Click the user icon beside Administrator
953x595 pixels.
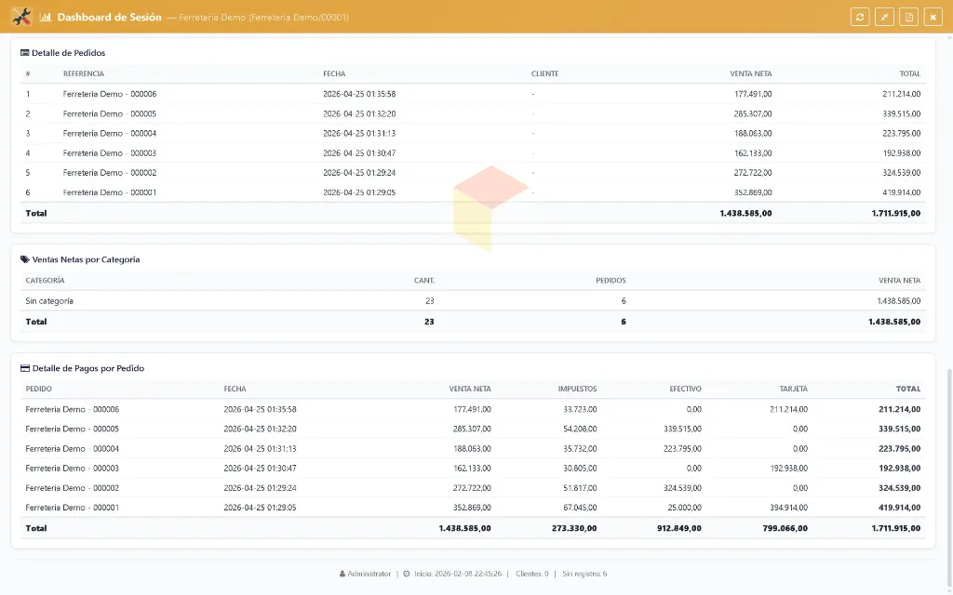pyautogui.click(x=342, y=574)
